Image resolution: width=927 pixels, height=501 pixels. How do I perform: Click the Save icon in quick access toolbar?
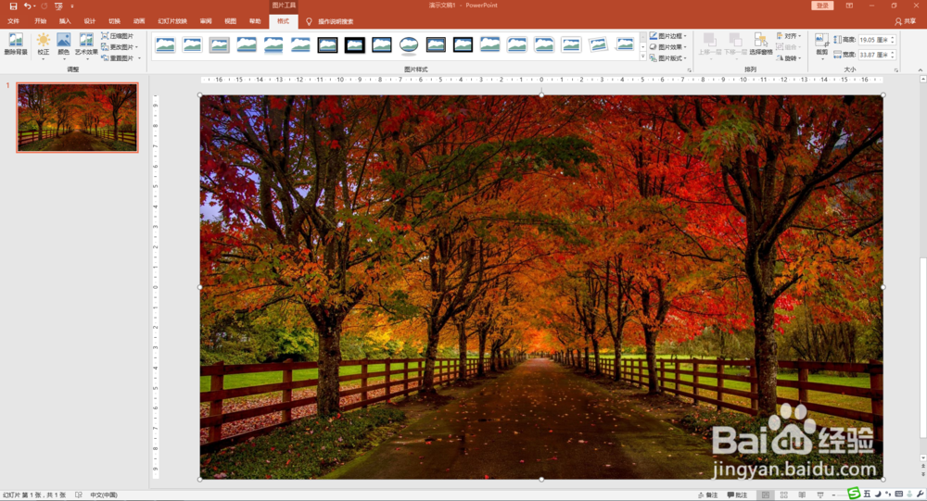click(13, 6)
